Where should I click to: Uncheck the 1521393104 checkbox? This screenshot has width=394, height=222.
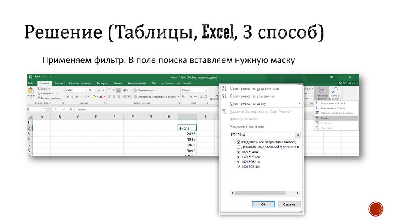point(239,166)
